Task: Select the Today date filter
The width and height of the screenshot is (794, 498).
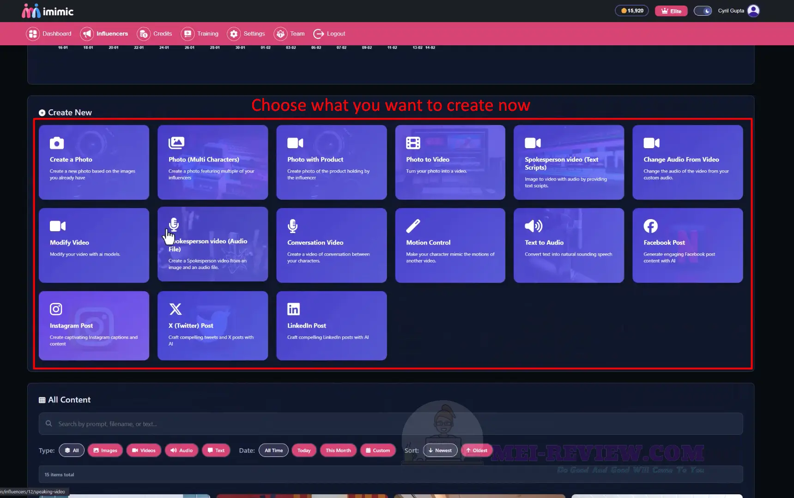Action: (x=304, y=450)
